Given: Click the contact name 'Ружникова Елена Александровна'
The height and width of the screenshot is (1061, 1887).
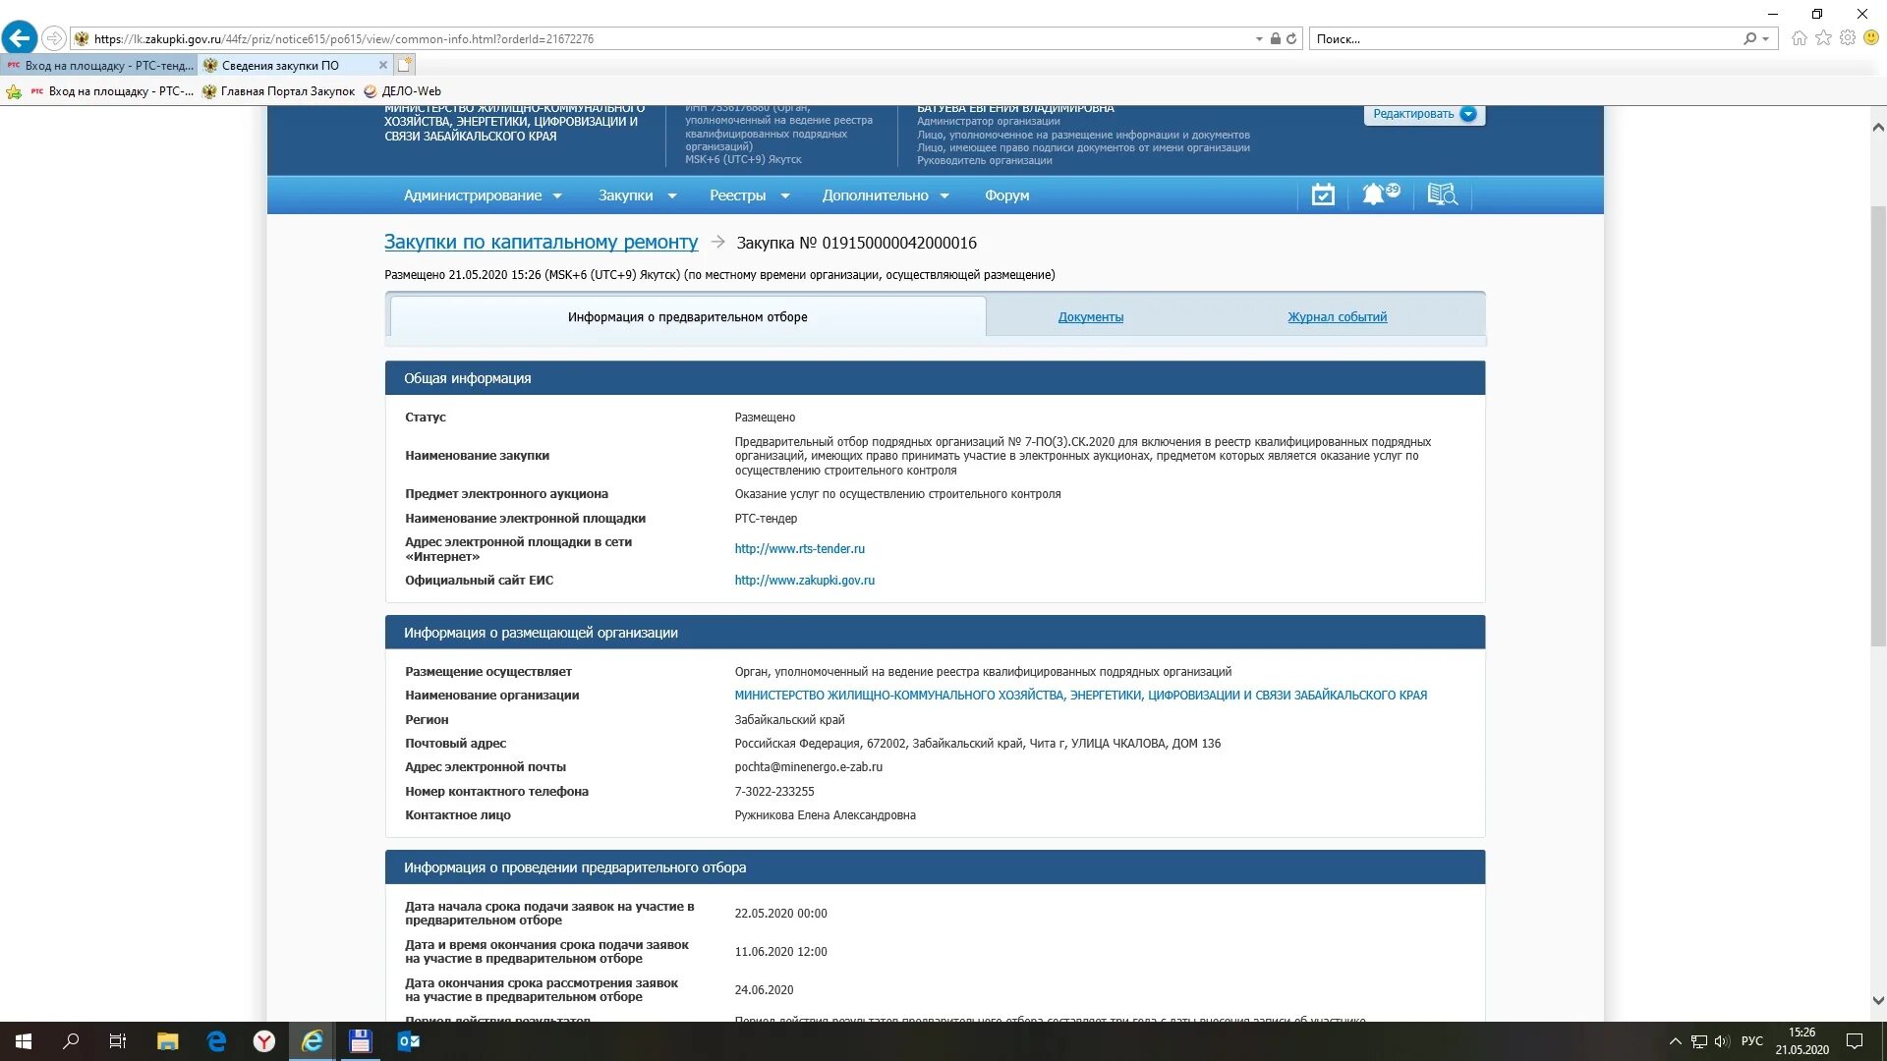Looking at the screenshot, I should pyautogui.click(x=826, y=815).
